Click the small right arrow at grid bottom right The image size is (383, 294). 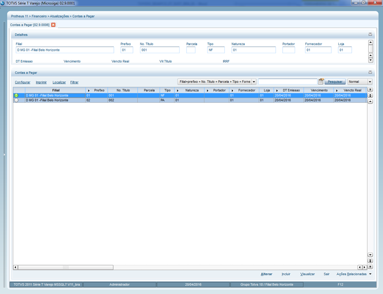pyautogui.click(x=364, y=267)
